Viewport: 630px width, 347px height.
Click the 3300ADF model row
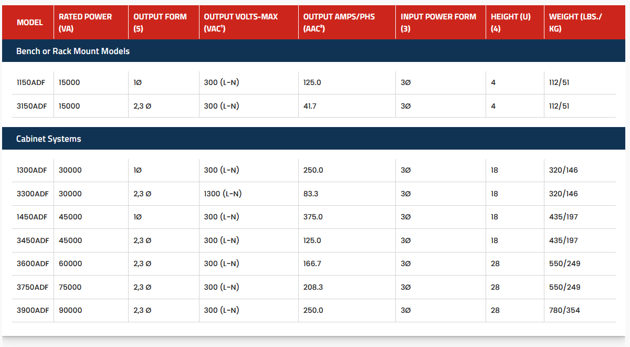pyautogui.click(x=33, y=194)
